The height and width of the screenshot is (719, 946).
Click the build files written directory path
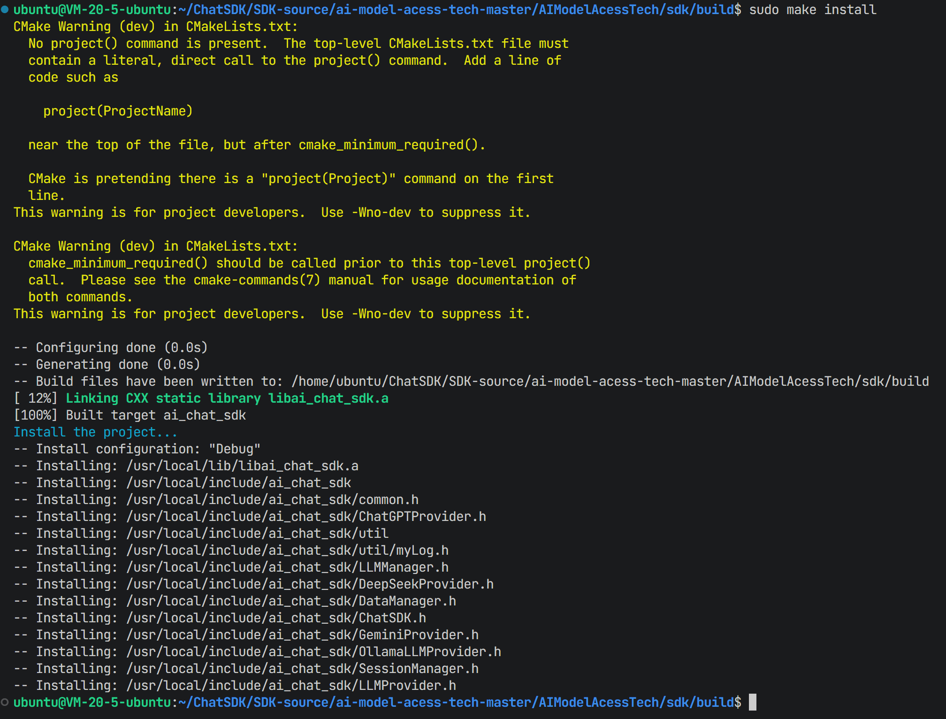[x=610, y=382]
